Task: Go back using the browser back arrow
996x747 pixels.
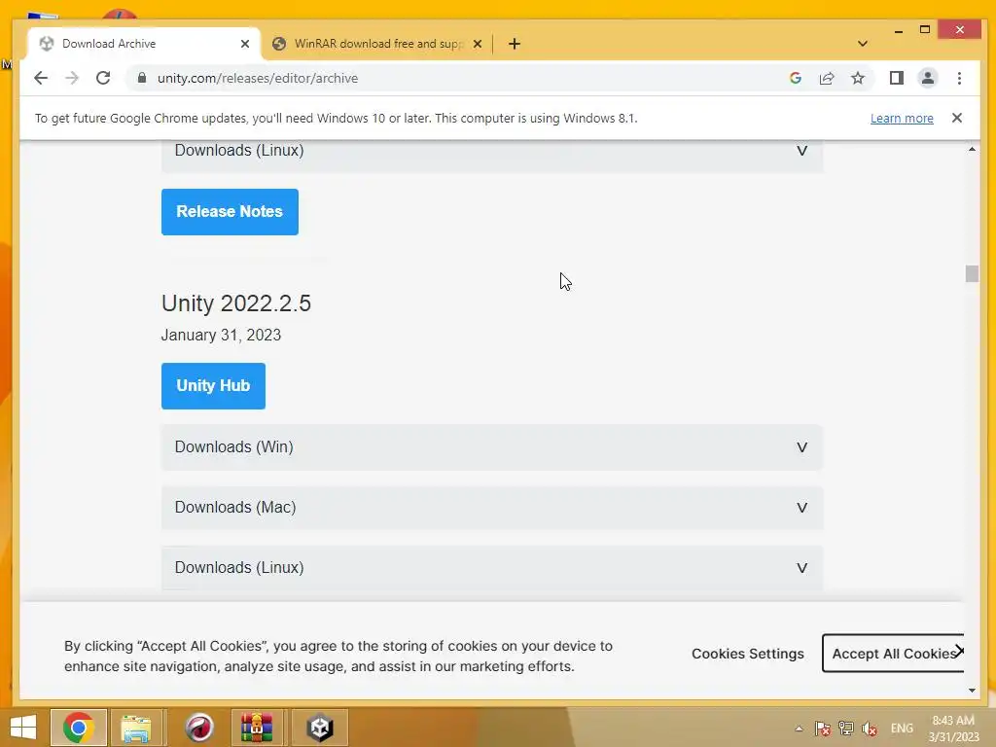Action: pyautogui.click(x=41, y=78)
